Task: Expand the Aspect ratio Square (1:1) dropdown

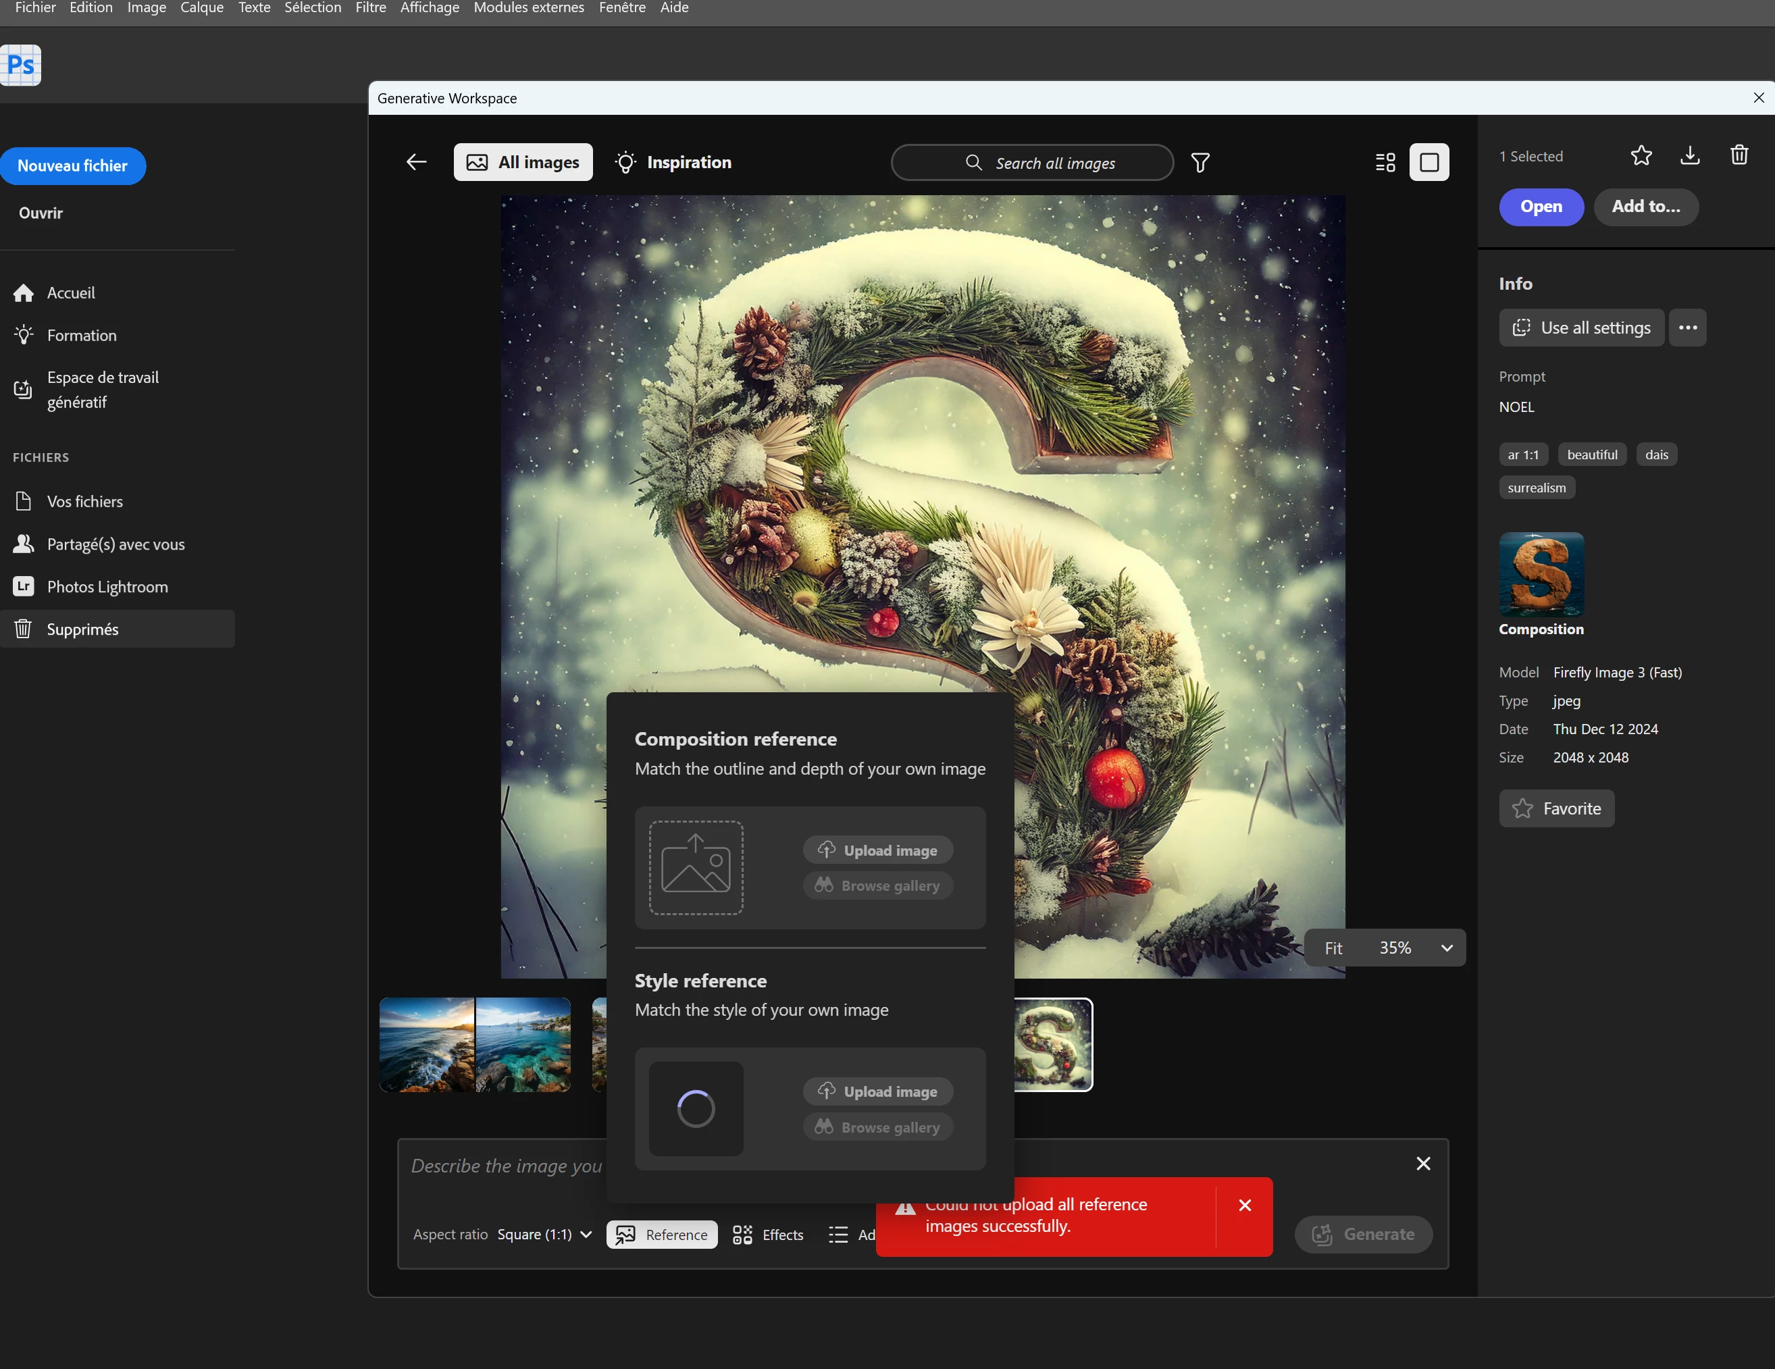Action: [x=544, y=1235]
